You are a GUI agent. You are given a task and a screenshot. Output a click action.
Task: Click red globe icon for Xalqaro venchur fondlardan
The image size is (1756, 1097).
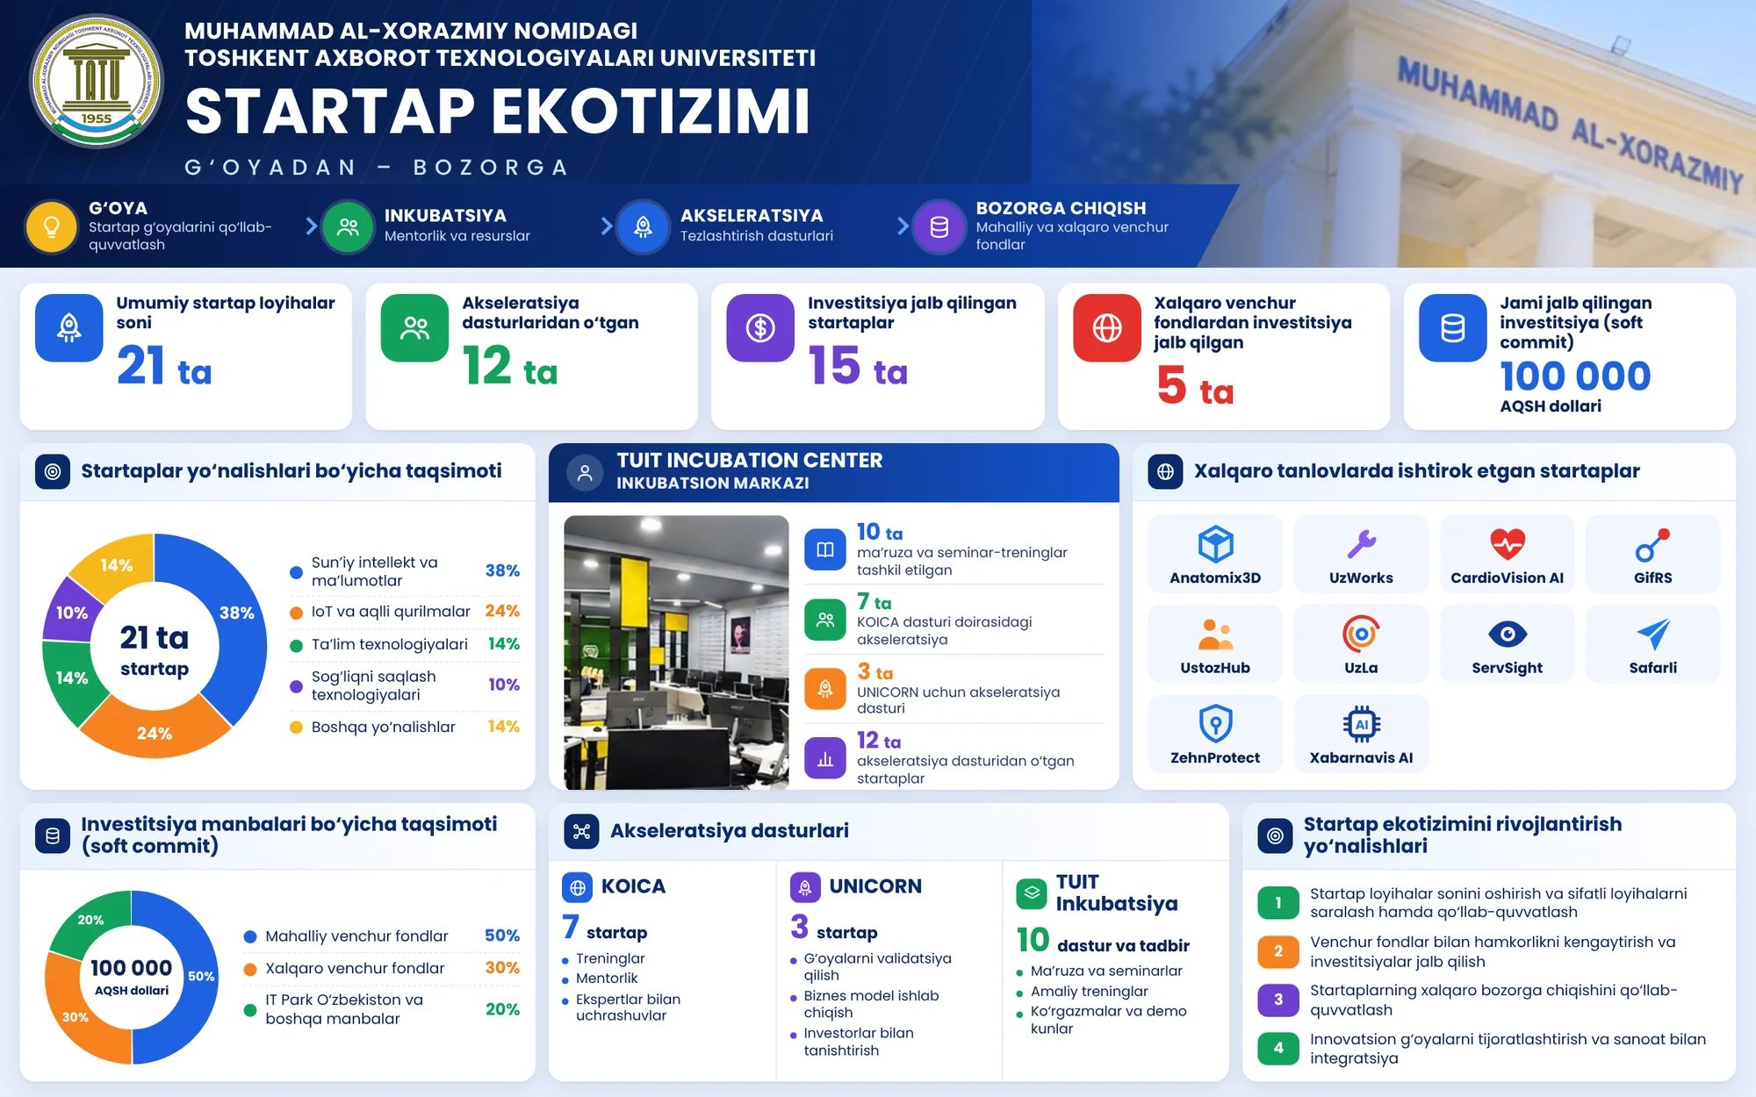tap(1107, 328)
